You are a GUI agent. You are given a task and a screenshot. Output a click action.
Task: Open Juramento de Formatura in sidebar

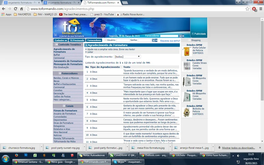tap(68, 61)
